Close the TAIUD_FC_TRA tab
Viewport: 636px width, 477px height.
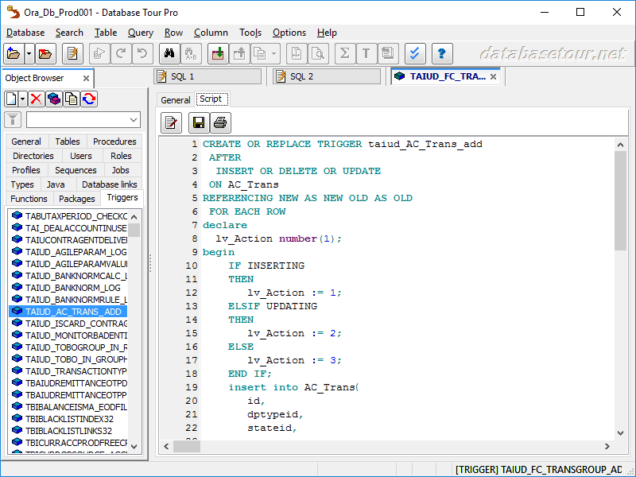(494, 76)
